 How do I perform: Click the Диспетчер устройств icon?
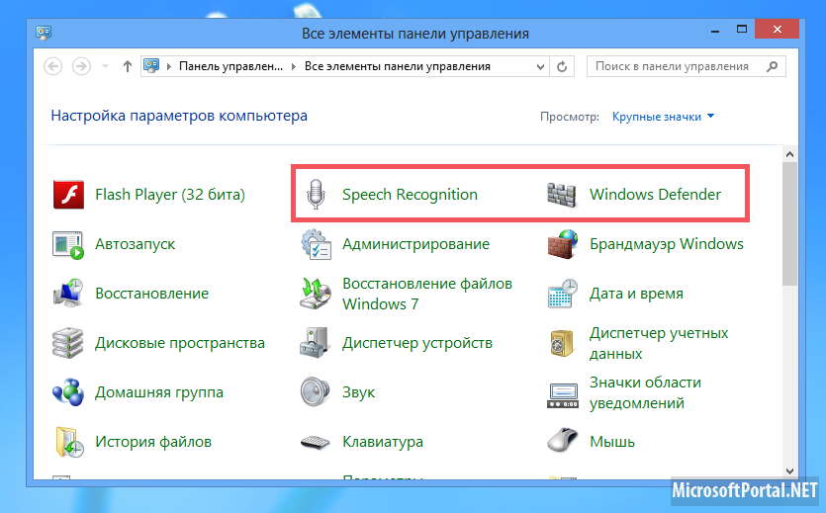[315, 343]
